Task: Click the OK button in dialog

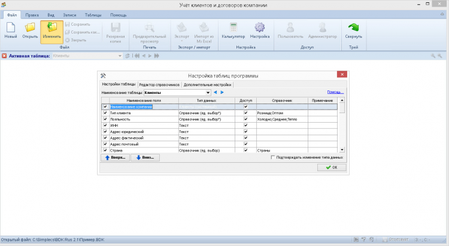Action: [332, 168]
